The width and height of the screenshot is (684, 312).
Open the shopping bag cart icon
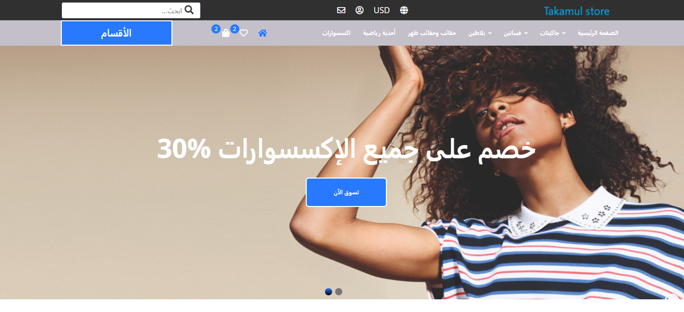click(x=226, y=33)
